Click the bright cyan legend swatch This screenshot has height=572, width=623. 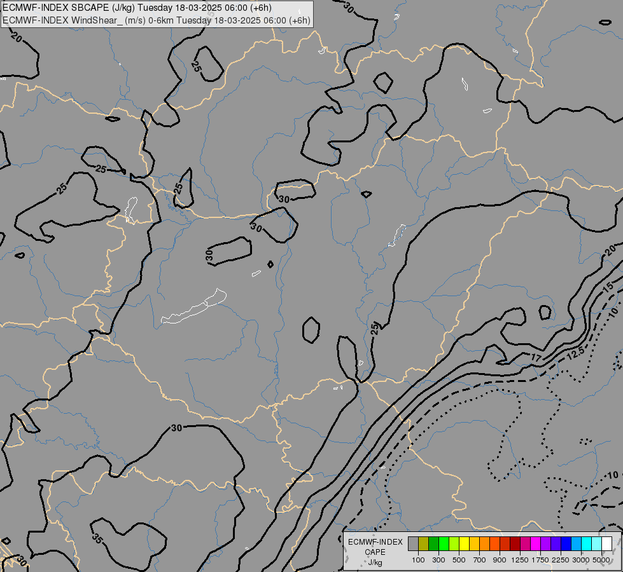coord(586,544)
